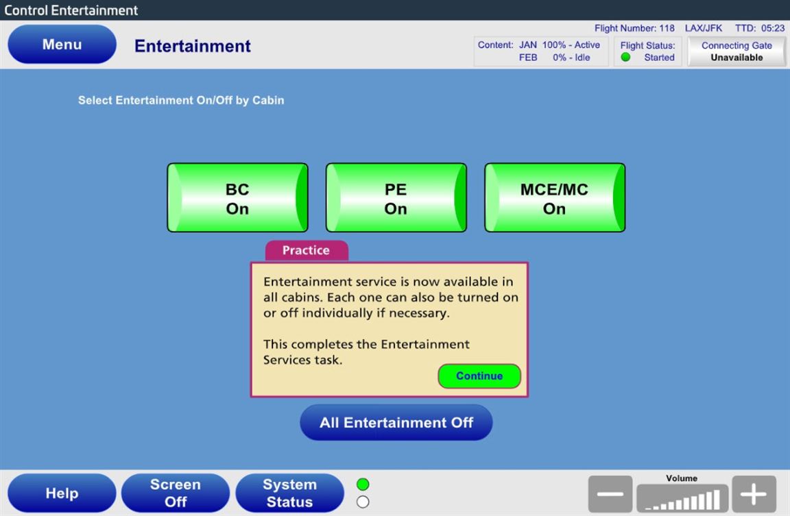The width and height of the screenshot is (790, 516).
Task: Toggle MCE/MC cabin entertainment off
Action: point(554,198)
